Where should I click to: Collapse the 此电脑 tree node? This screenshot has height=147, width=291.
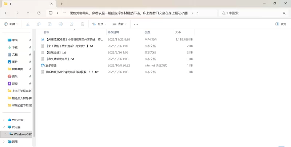click(4, 127)
